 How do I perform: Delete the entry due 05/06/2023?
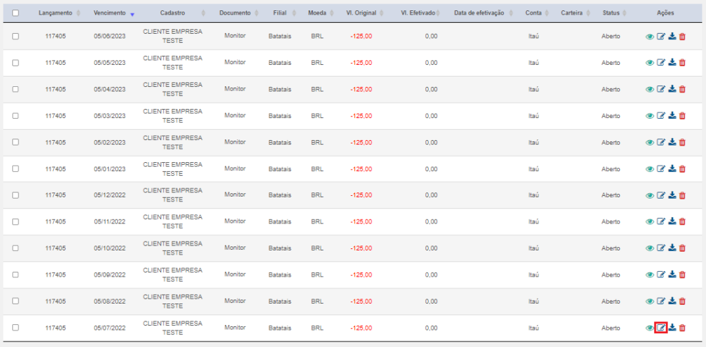682,37
